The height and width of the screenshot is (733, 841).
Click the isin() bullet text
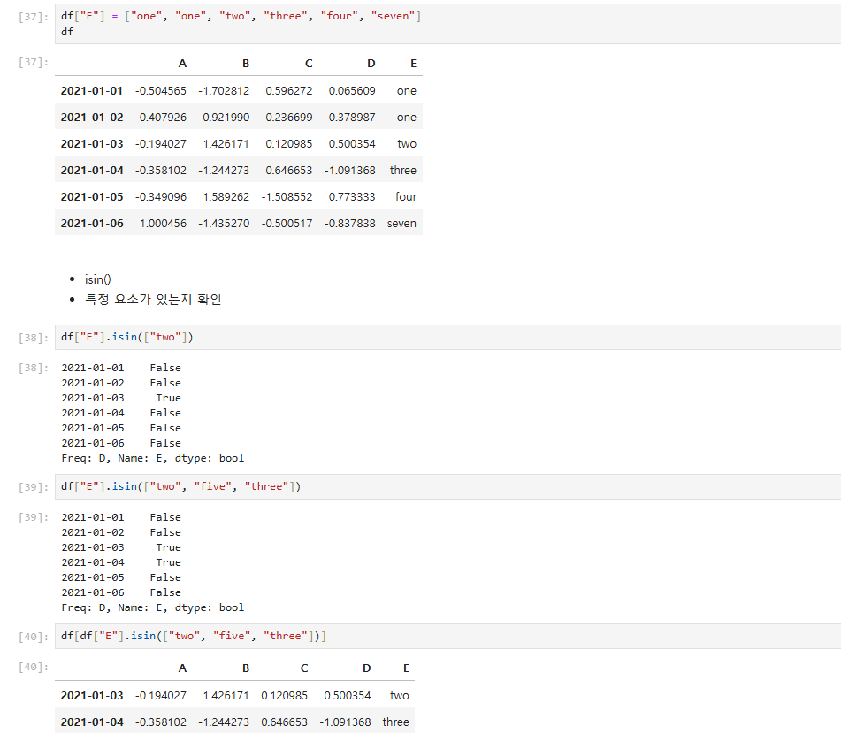point(97,279)
